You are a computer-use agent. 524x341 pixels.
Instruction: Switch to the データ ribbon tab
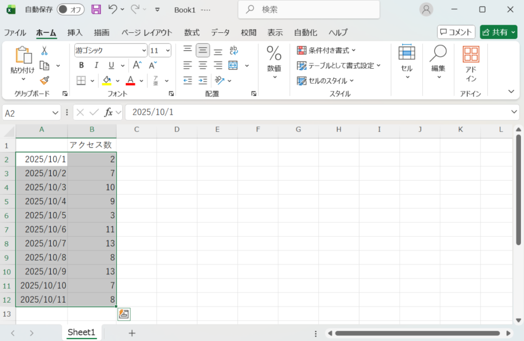[220, 32]
